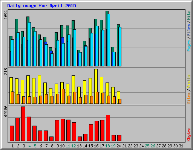This screenshot has width=193, height=150.
Task: Click the green day 19 label
Action: (113, 146)
